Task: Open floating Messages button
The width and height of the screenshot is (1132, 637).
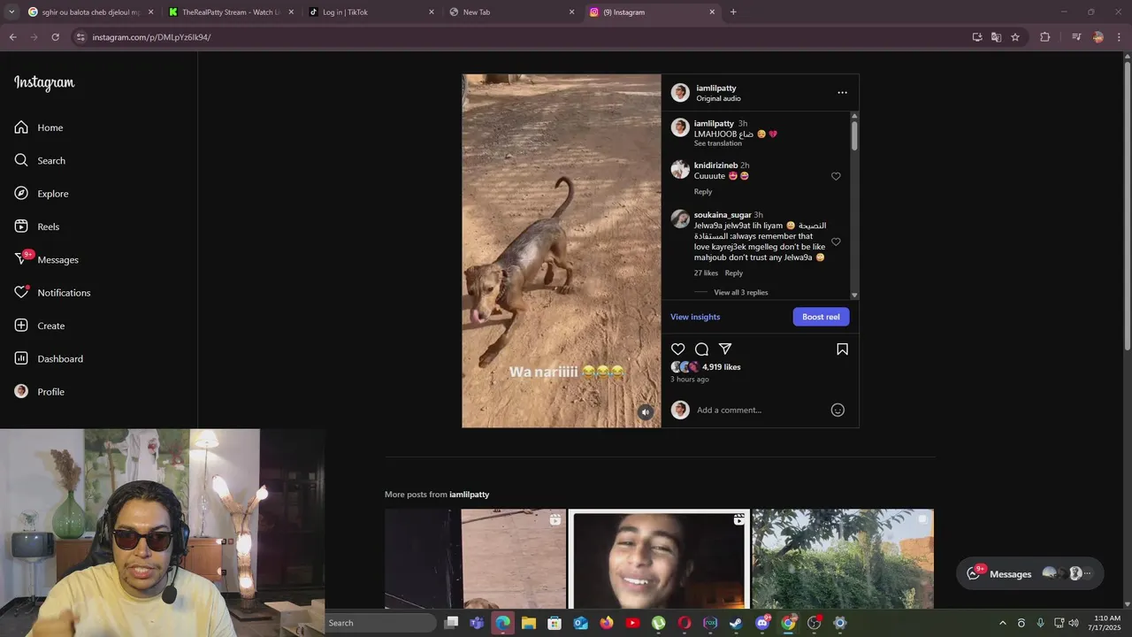Action: pos(1030,573)
